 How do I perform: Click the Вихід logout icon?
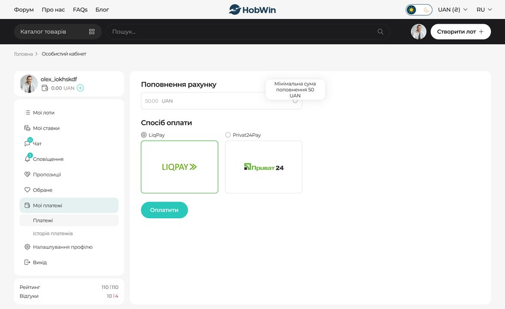(x=28, y=262)
